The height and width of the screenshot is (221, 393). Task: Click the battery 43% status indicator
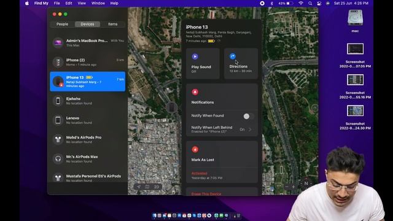pos(286,3)
